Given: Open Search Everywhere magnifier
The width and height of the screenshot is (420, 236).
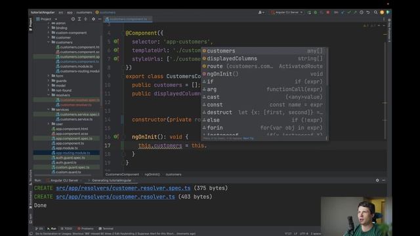Looking at the screenshot, I should 375,12.
